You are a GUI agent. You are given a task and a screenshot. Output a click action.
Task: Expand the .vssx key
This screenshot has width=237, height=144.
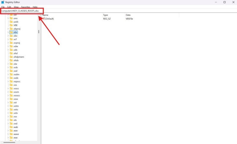point(8,99)
